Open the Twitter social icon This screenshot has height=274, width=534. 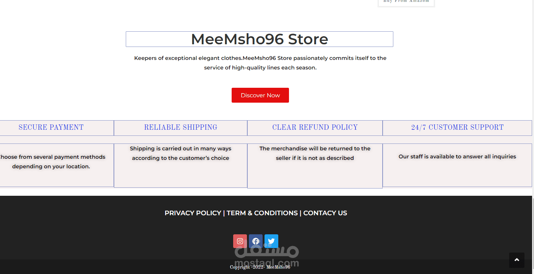(271, 241)
